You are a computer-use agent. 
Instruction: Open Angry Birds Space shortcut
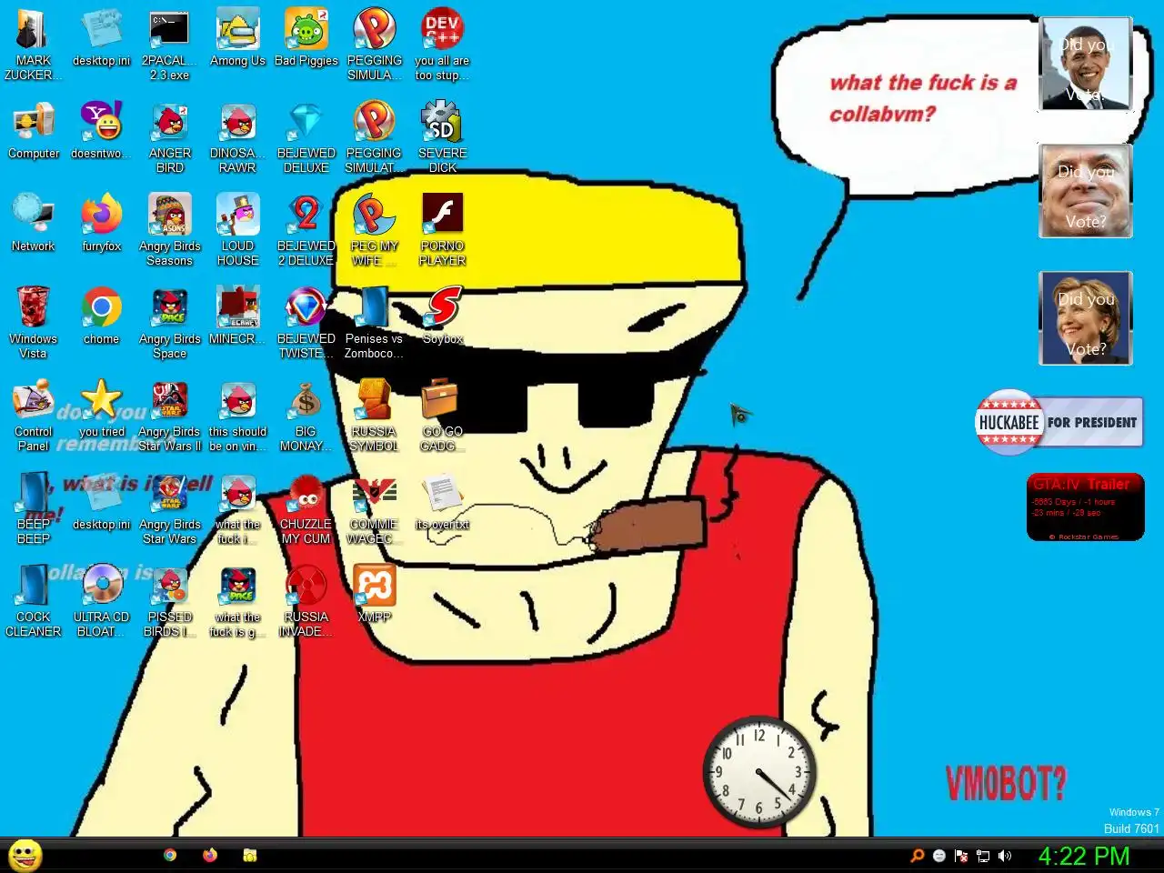coord(170,322)
